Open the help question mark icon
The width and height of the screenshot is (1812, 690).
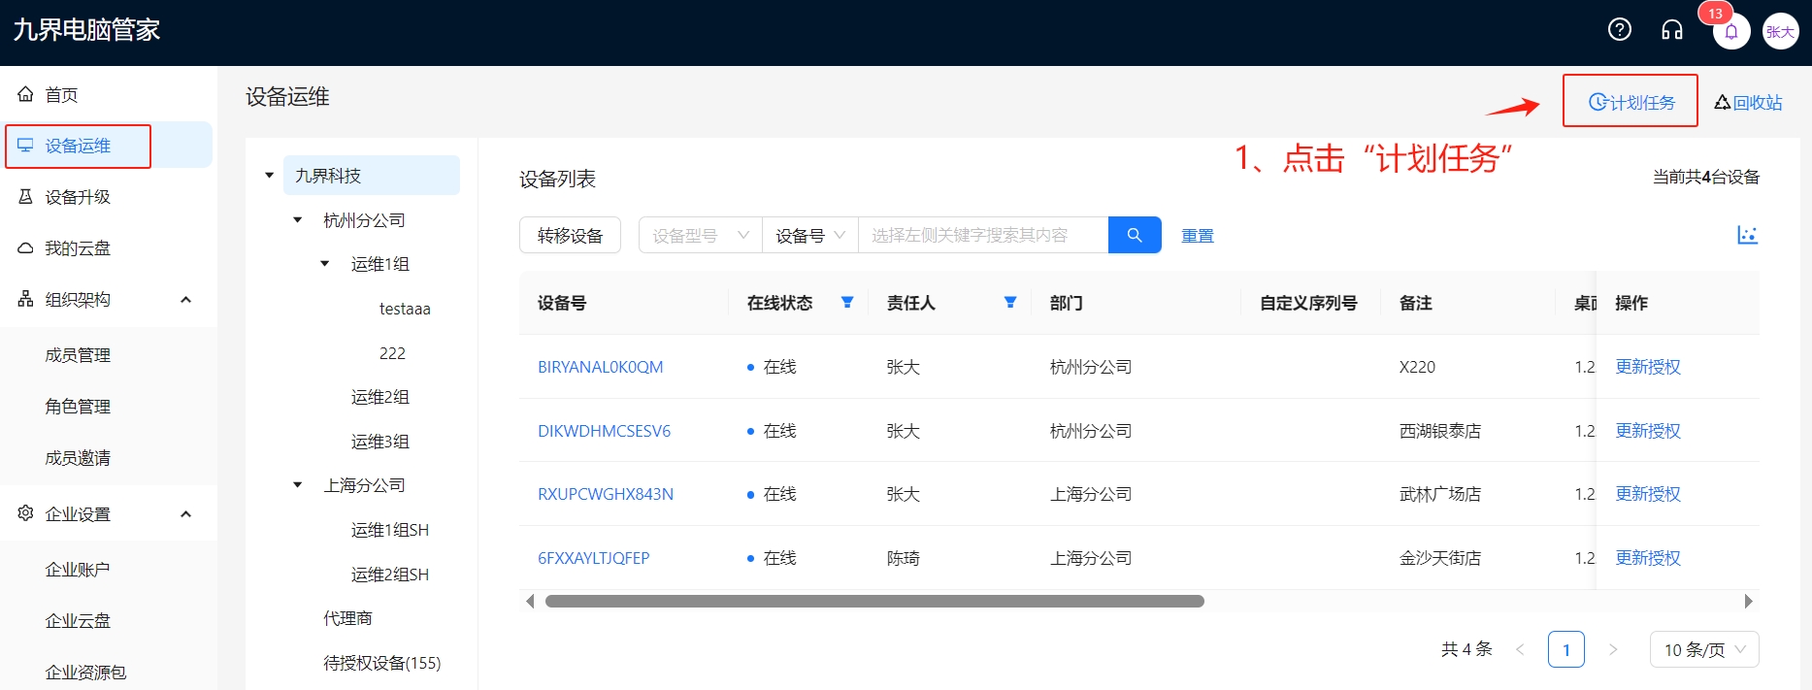(1620, 29)
